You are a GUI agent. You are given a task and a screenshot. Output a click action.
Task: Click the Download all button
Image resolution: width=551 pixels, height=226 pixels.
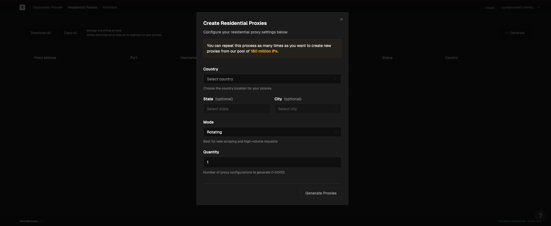coord(41,33)
